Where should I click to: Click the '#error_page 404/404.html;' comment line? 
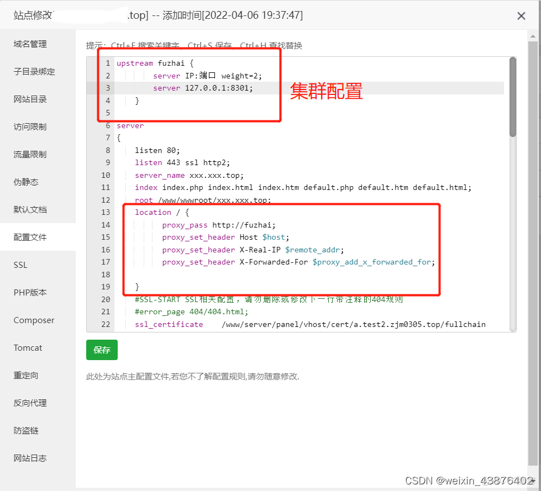tap(192, 312)
